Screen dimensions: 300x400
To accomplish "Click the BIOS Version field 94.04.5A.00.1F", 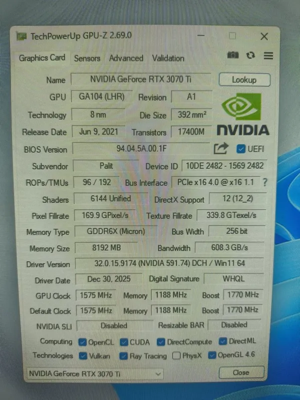I will pyautogui.click(x=141, y=148).
